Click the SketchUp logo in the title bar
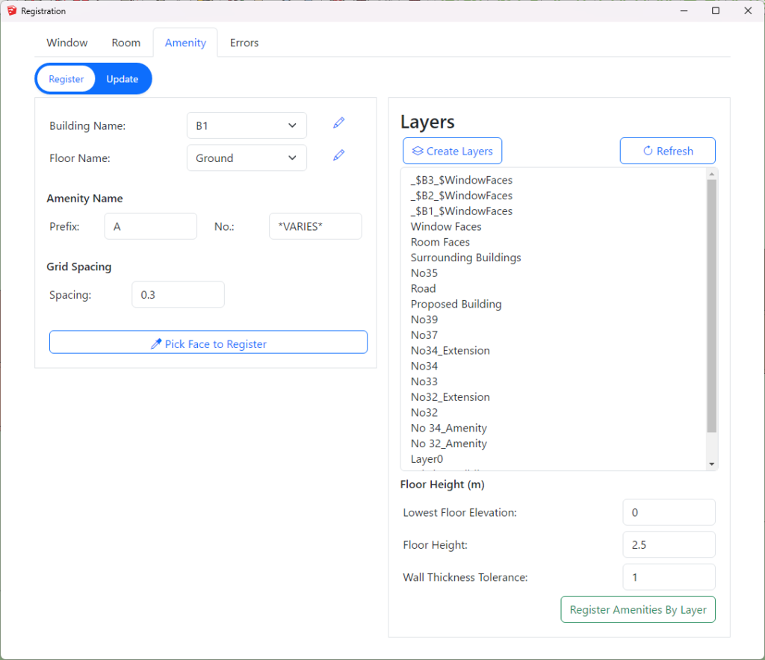The image size is (765, 660). (x=11, y=11)
